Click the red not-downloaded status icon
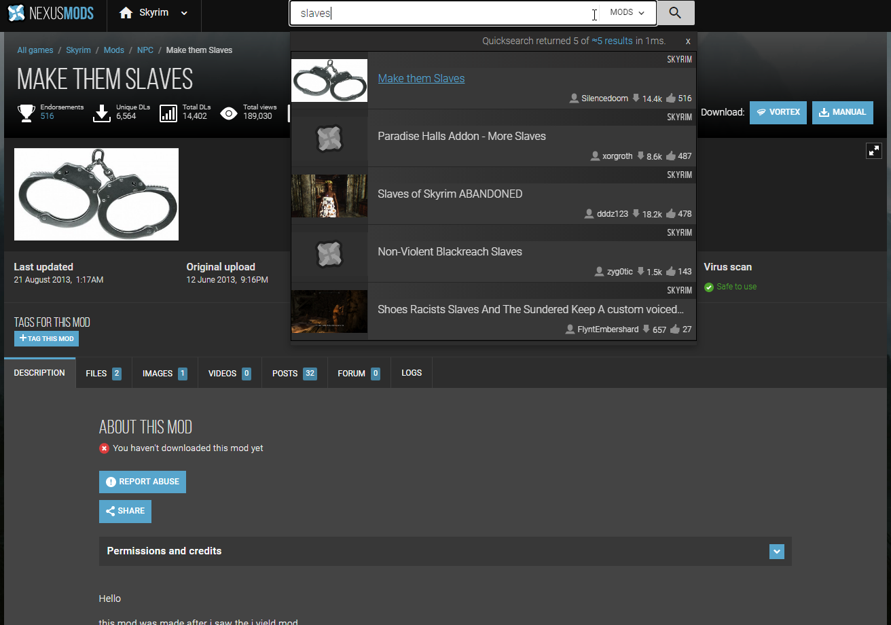The width and height of the screenshot is (891, 625). coord(104,448)
